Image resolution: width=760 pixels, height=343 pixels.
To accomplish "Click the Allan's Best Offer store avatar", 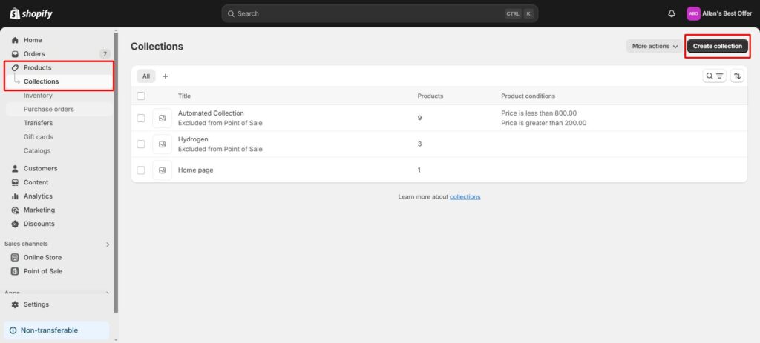I will click(x=693, y=13).
